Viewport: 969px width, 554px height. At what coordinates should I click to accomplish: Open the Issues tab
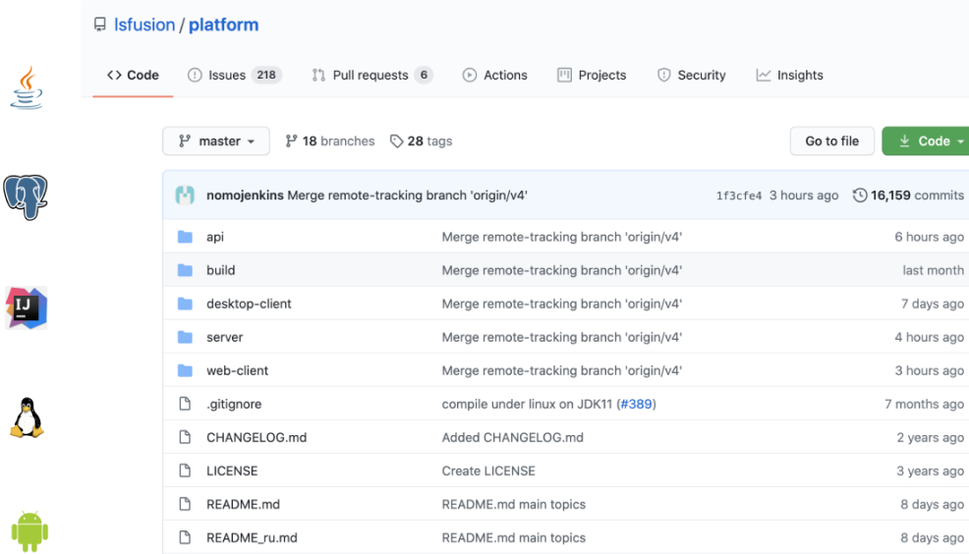coord(234,75)
